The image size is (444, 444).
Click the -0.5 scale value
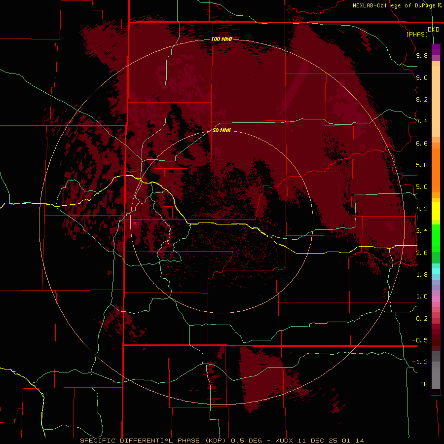pos(420,340)
